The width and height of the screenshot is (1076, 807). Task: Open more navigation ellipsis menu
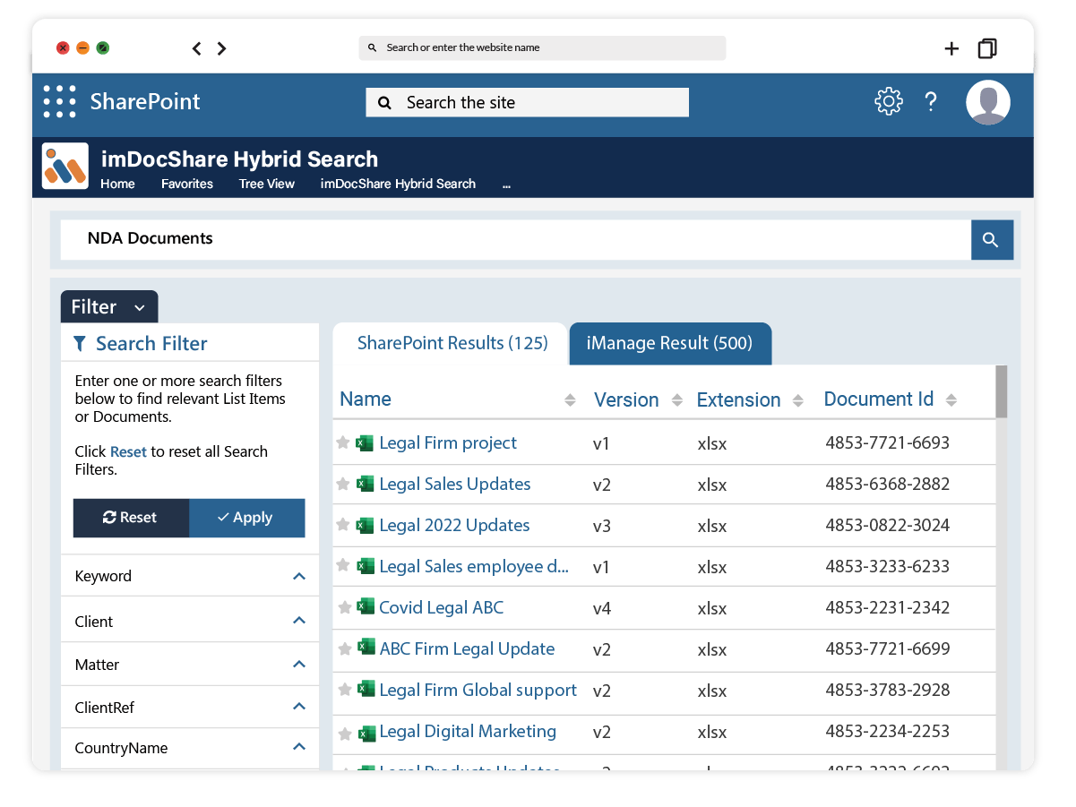pos(506,184)
